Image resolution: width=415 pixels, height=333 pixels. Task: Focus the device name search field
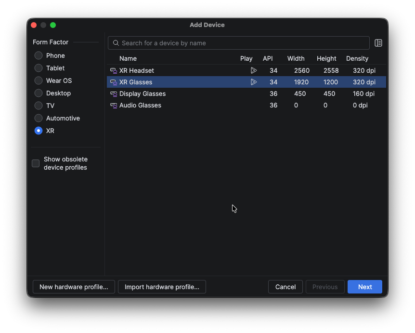pyautogui.click(x=239, y=43)
